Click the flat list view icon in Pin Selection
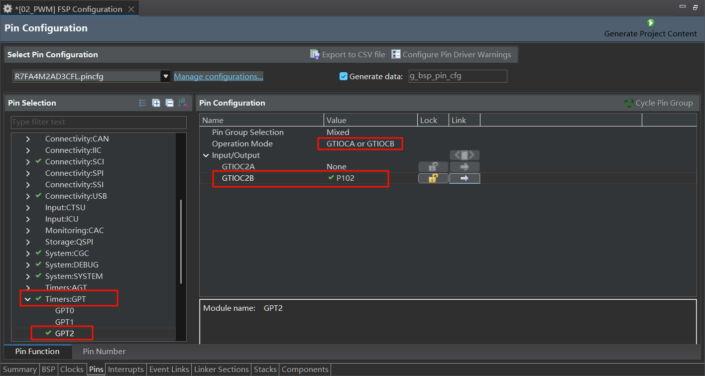 tap(143, 103)
